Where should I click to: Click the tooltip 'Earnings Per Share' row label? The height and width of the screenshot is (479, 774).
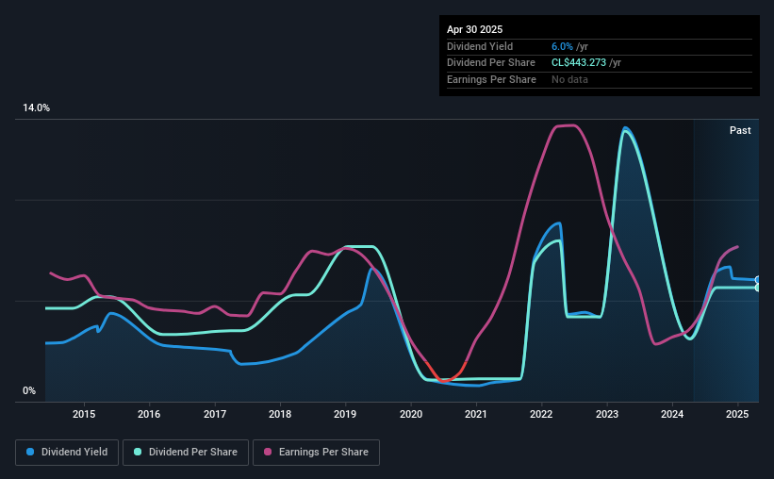pyautogui.click(x=492, y=79)
